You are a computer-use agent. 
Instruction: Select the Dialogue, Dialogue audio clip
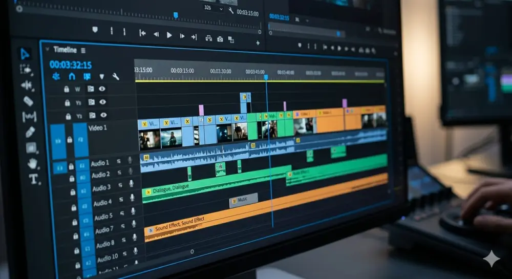(x=216, y=185)
